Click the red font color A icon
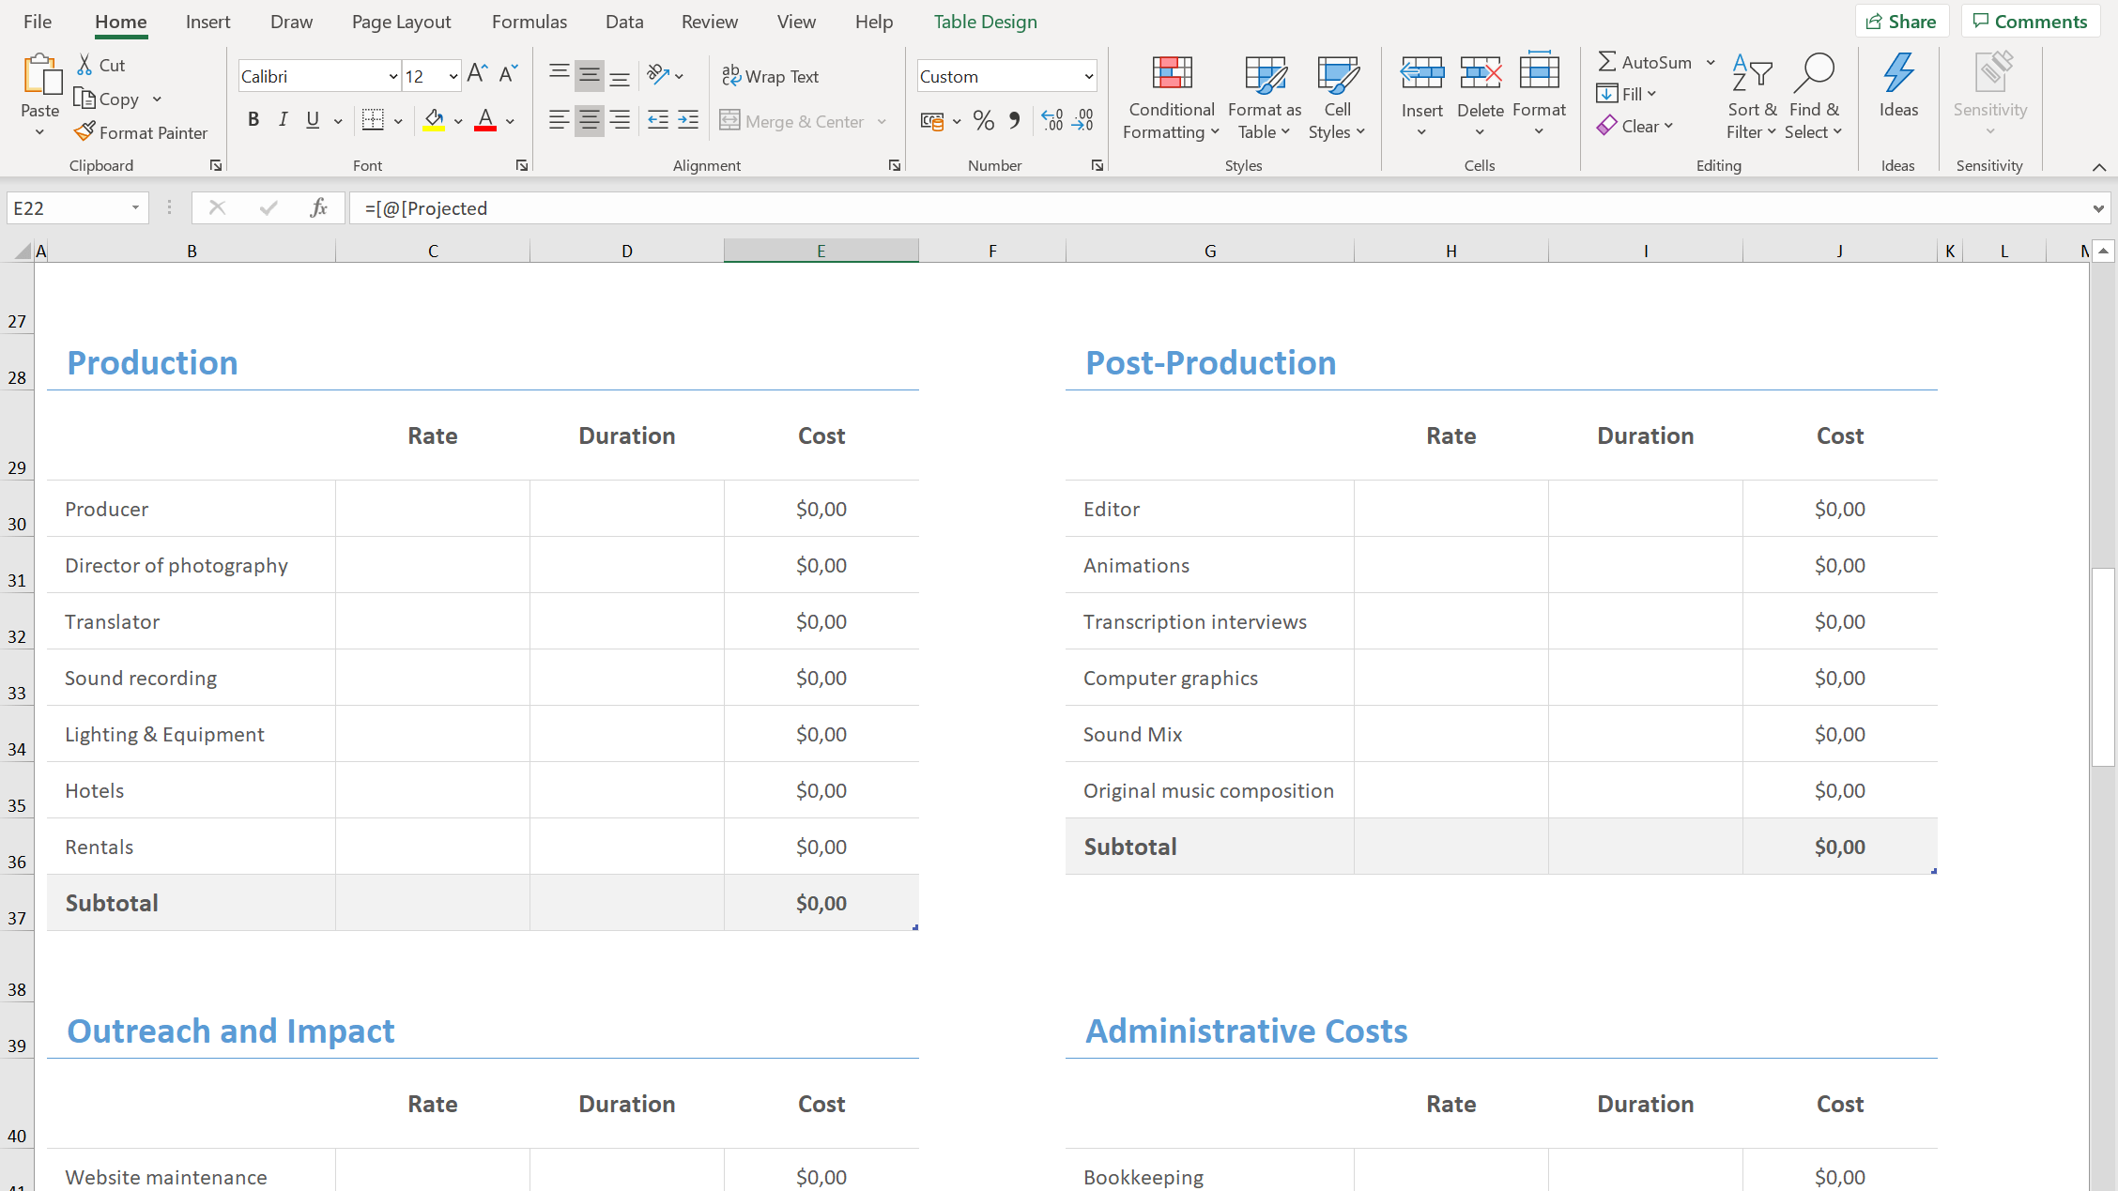 pos(485,120)
